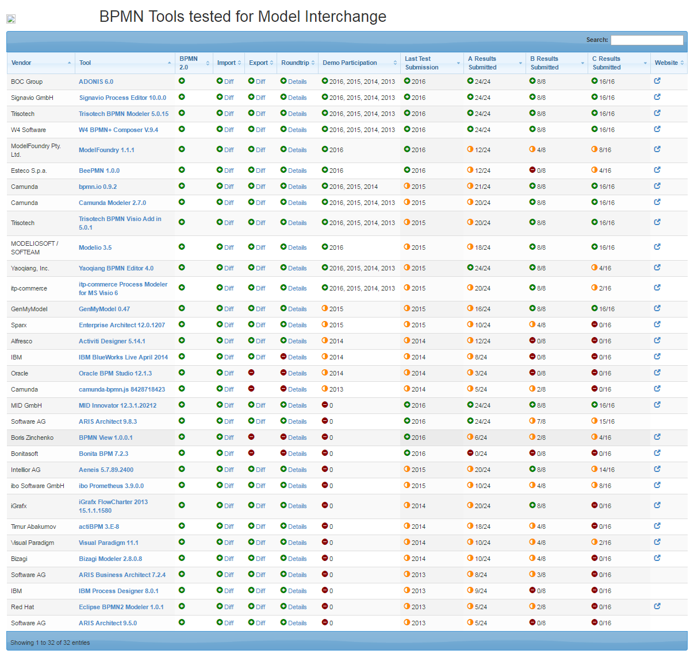This screenshot has height=654, width=694.
Task: Open Signavio Process Editor 10.0.0 link
Action: [122, 98]
